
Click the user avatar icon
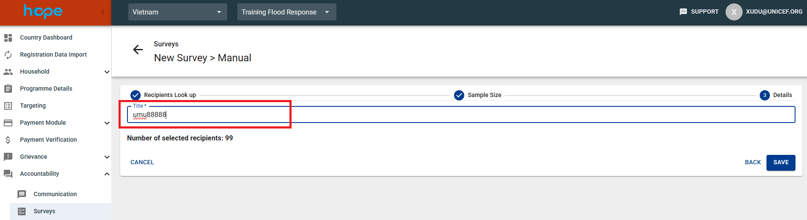(734, 12)
